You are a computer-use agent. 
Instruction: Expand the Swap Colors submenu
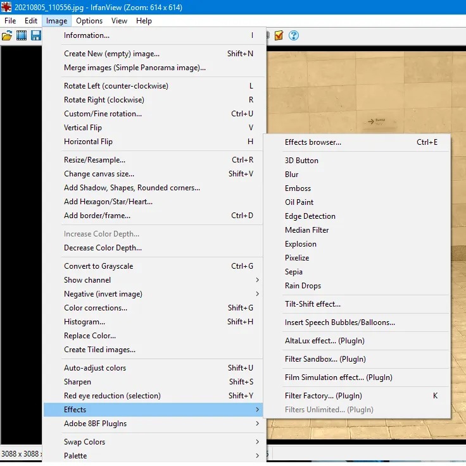[153, 442]
